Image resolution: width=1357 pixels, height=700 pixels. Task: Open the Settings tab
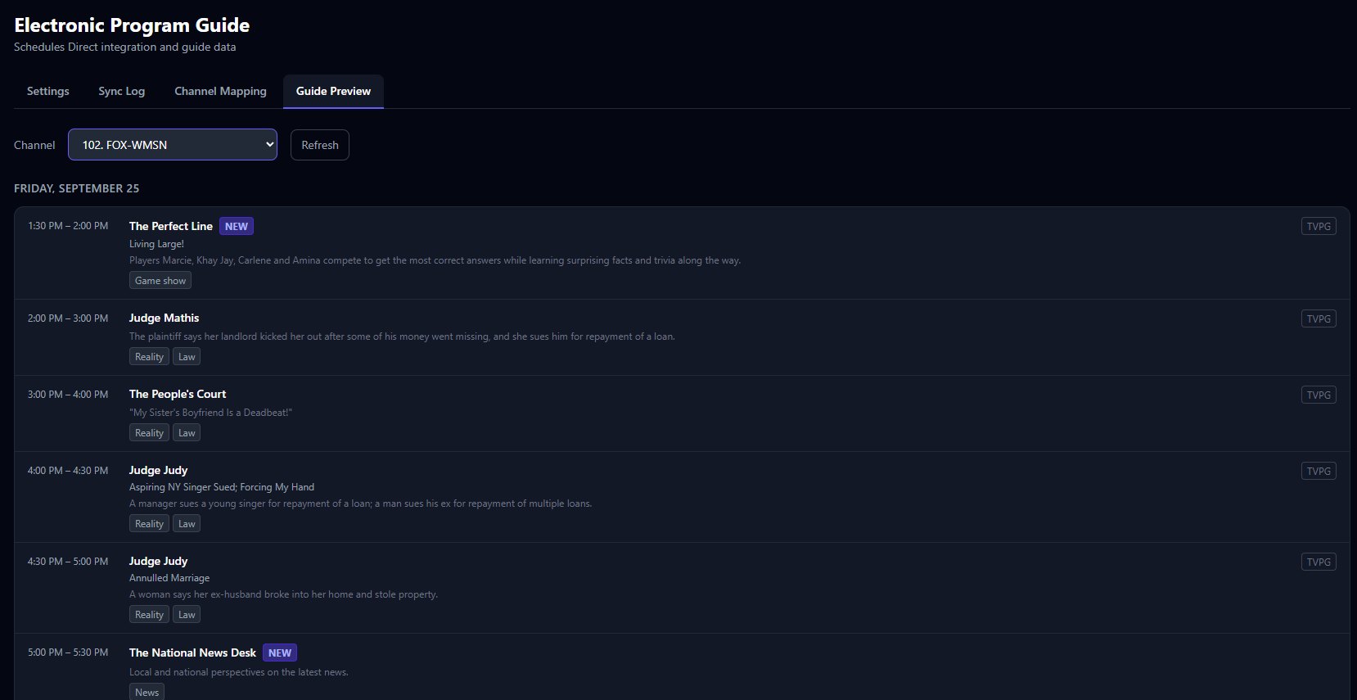[47, 91]
